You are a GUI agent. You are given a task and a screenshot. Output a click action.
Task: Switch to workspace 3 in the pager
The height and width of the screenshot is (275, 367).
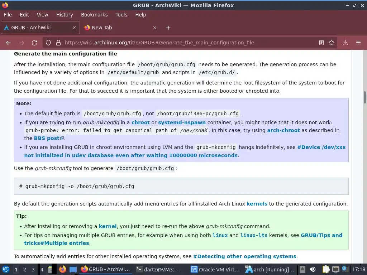pyautogui.click(x=33, y=270)
